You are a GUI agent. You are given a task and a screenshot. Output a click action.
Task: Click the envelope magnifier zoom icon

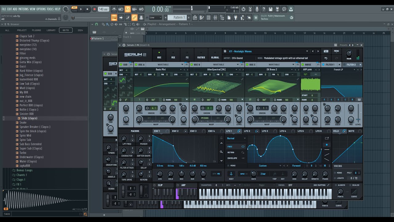[221, 152]
